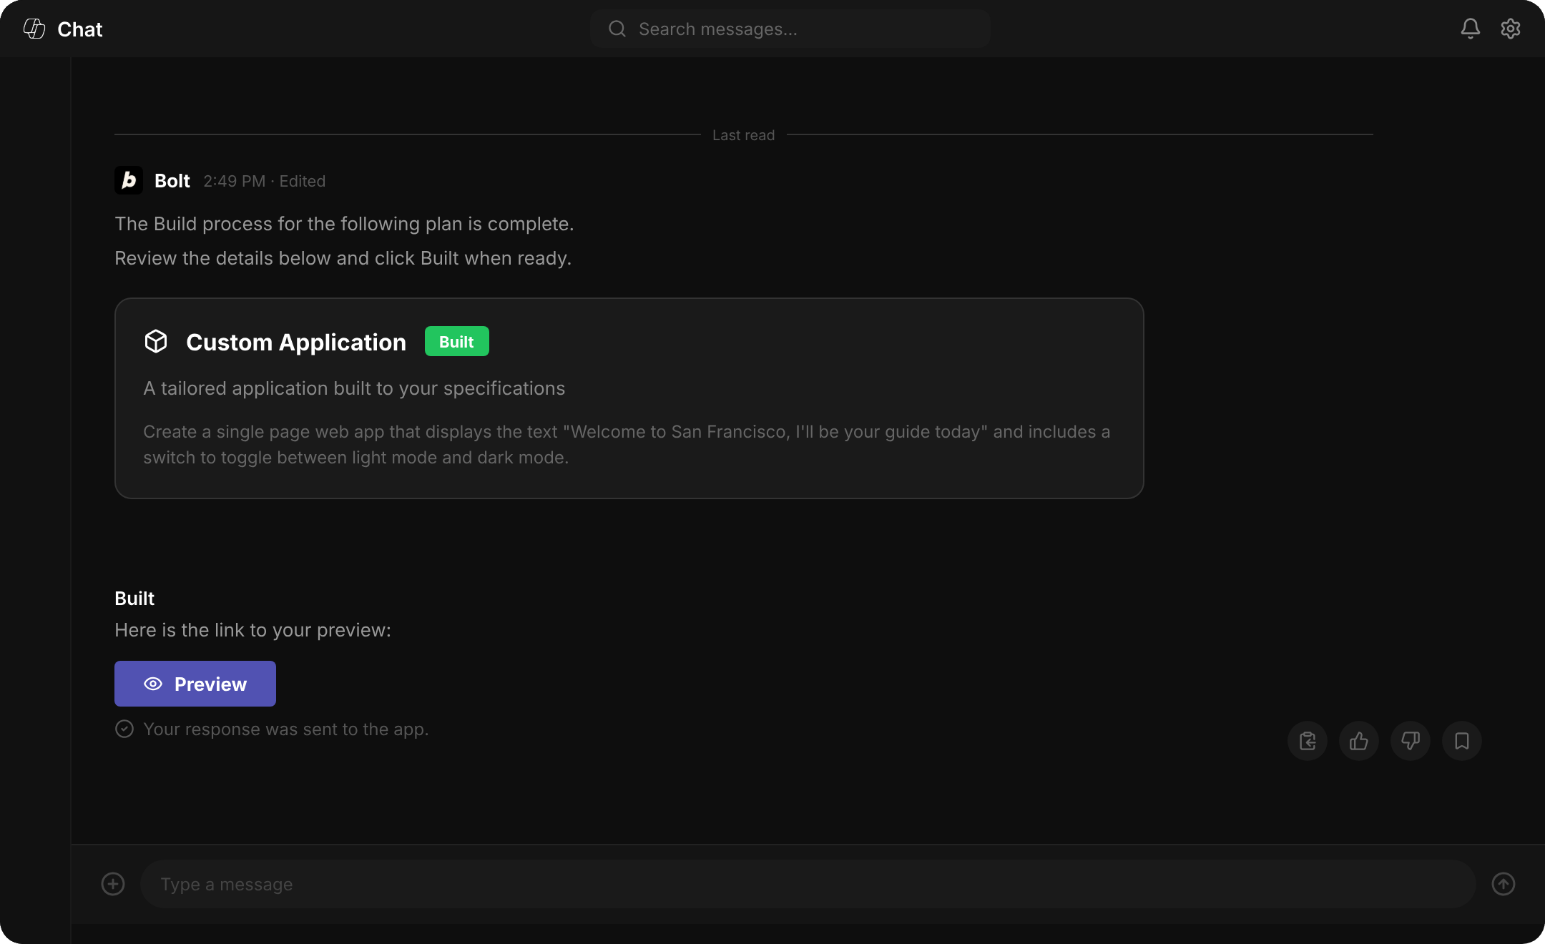Image resolution: width=1545 pixels, height=944 pixels.
Task: Click the bold 'Built' heading
Action: [x=134, y=599]
